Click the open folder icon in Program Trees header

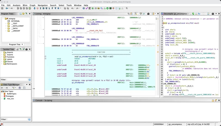pyautogui.click(x=23, y=14)
